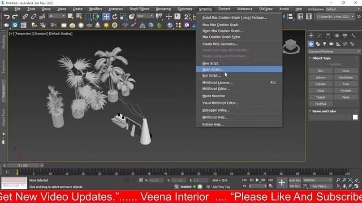This screenshot has width=362, height=203.
Task: Open the Create command panel tab
Action: tap(311, 36)
